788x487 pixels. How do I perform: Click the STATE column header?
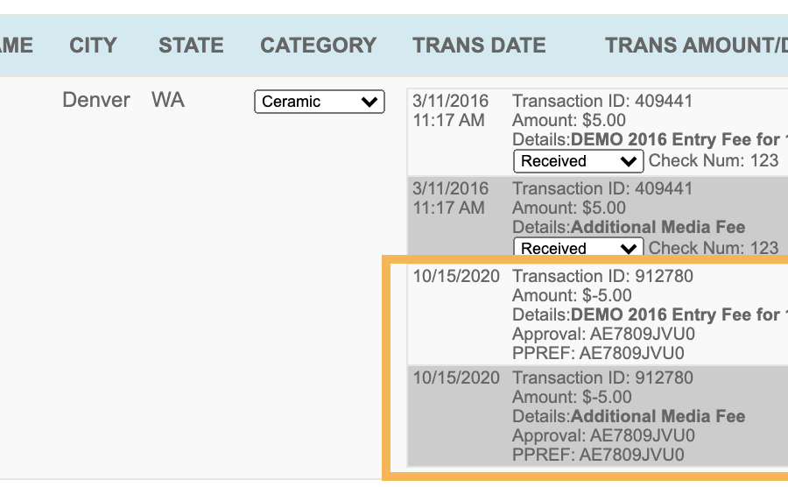[x=191, y=46]
